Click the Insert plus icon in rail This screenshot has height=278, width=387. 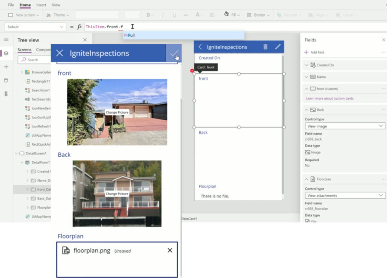point(6,67)
